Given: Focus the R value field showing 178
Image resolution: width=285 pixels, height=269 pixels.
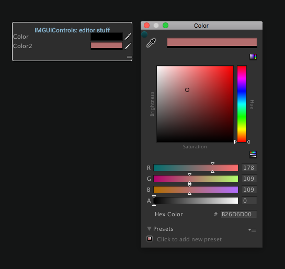Looking at the screenshot, I should tap(249, 168).
